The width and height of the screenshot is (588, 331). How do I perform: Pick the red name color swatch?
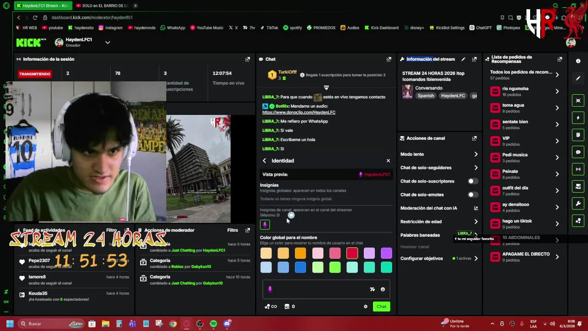[x=352, y=253]
